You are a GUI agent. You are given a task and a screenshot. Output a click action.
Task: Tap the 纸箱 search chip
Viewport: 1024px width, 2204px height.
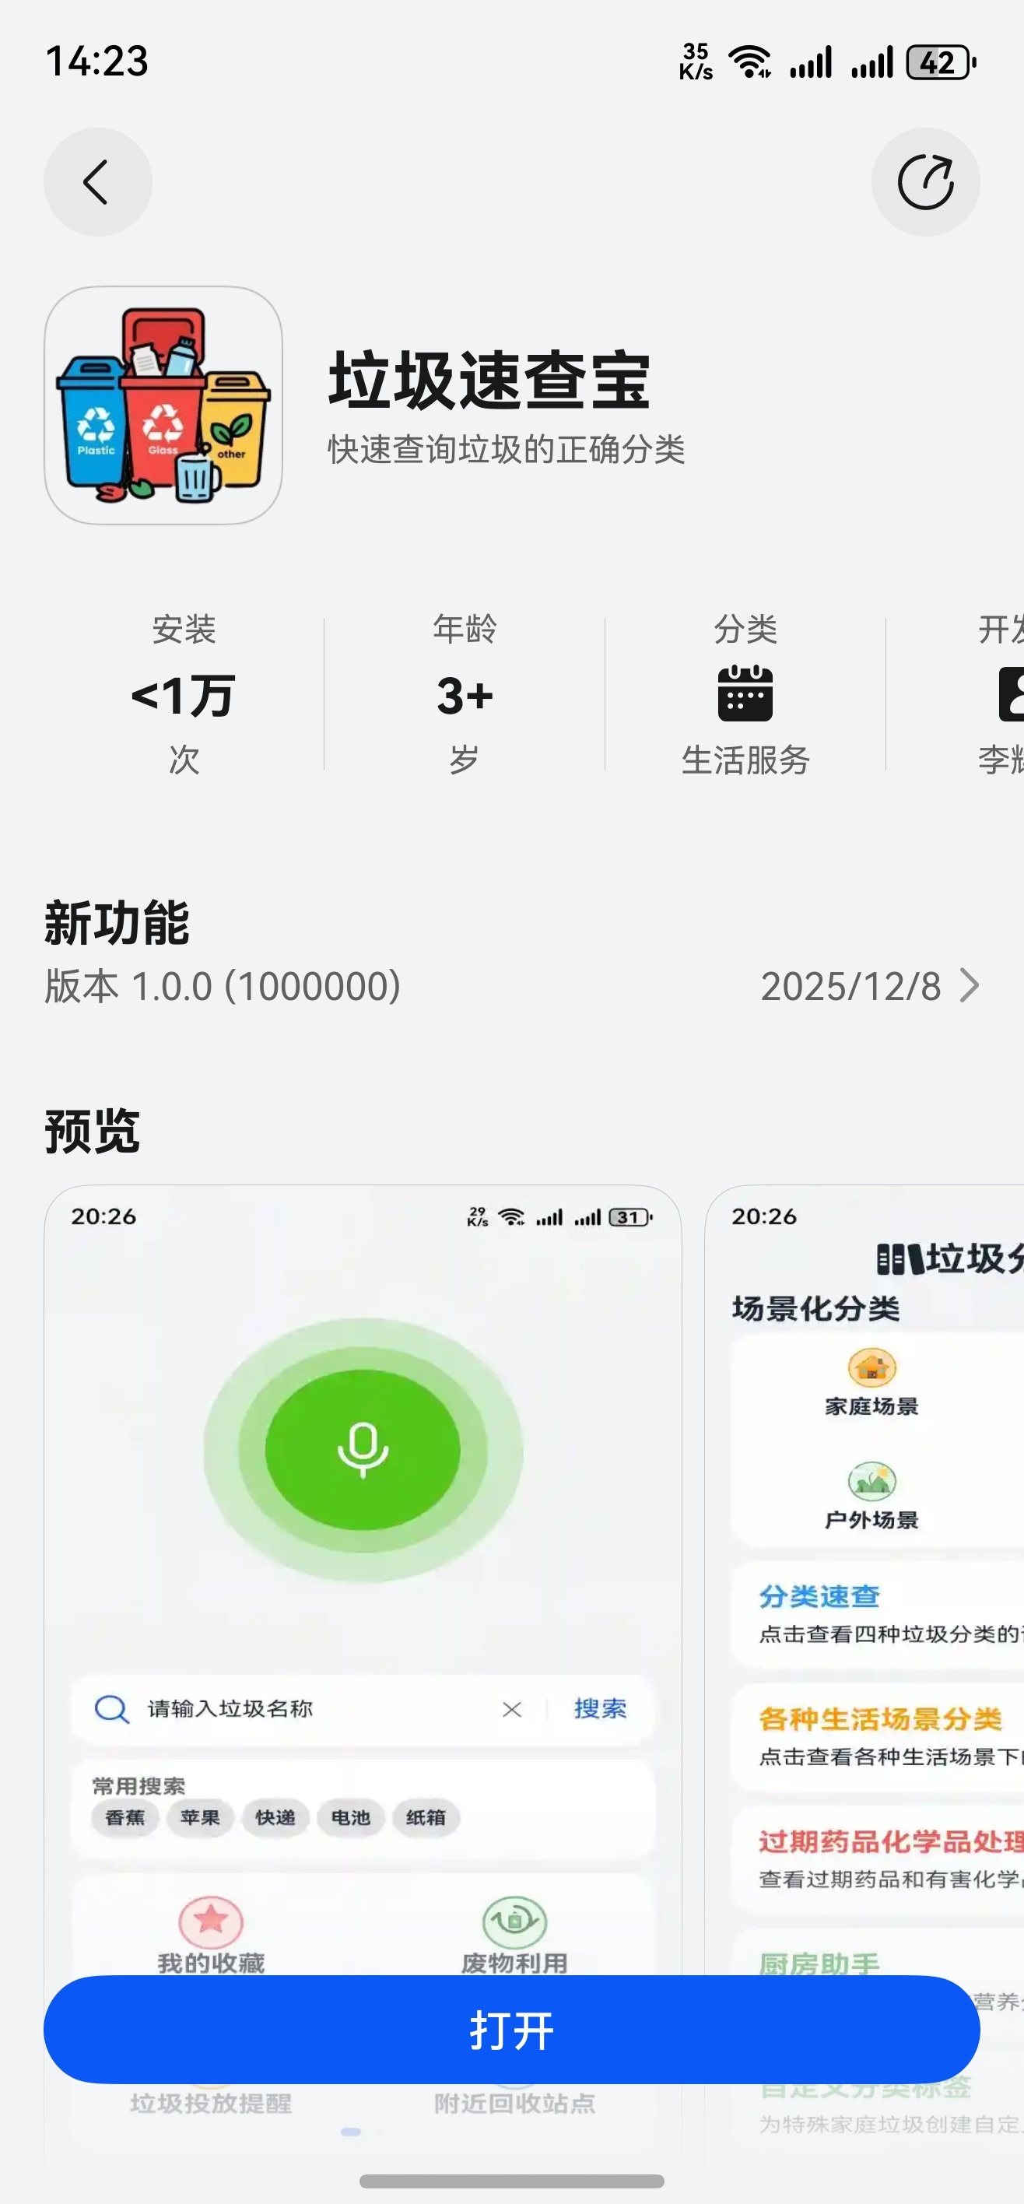[x=426, y=1817]
